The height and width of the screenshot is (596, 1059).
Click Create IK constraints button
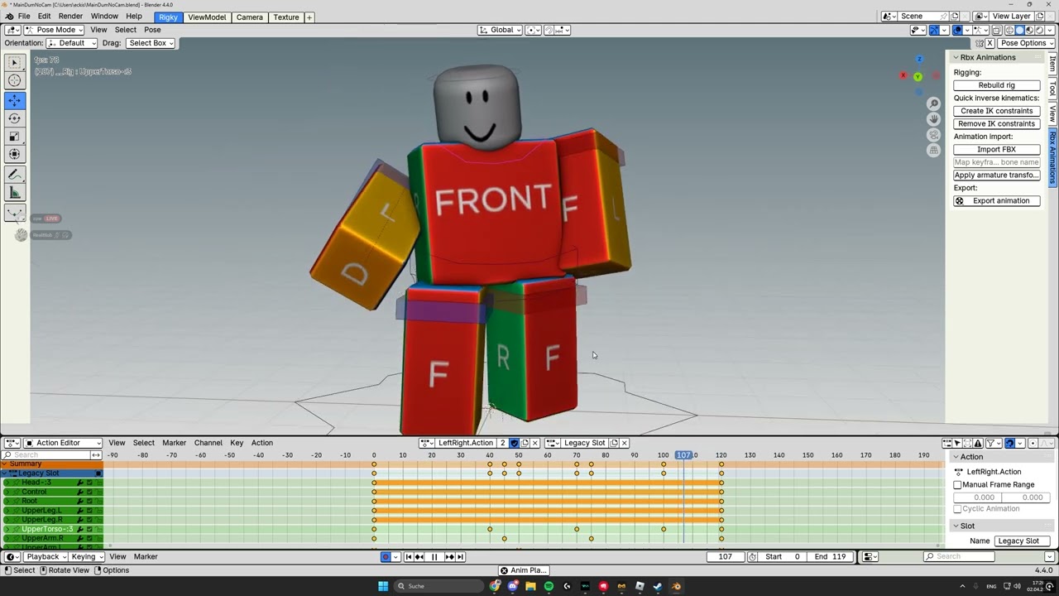[x=996, y=111]
